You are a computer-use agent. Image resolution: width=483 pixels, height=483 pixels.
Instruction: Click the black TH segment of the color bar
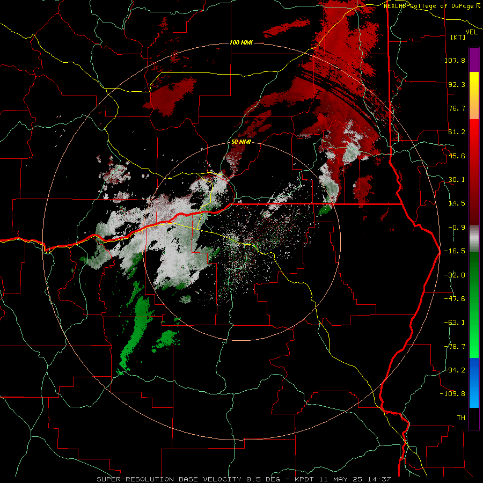474,419
